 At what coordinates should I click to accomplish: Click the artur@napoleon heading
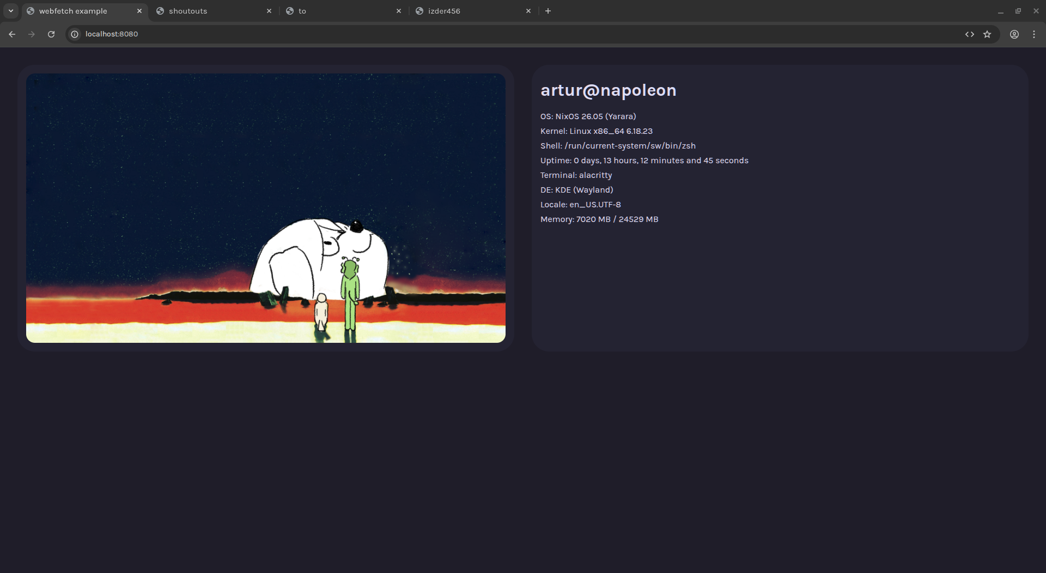click(609, 90)
